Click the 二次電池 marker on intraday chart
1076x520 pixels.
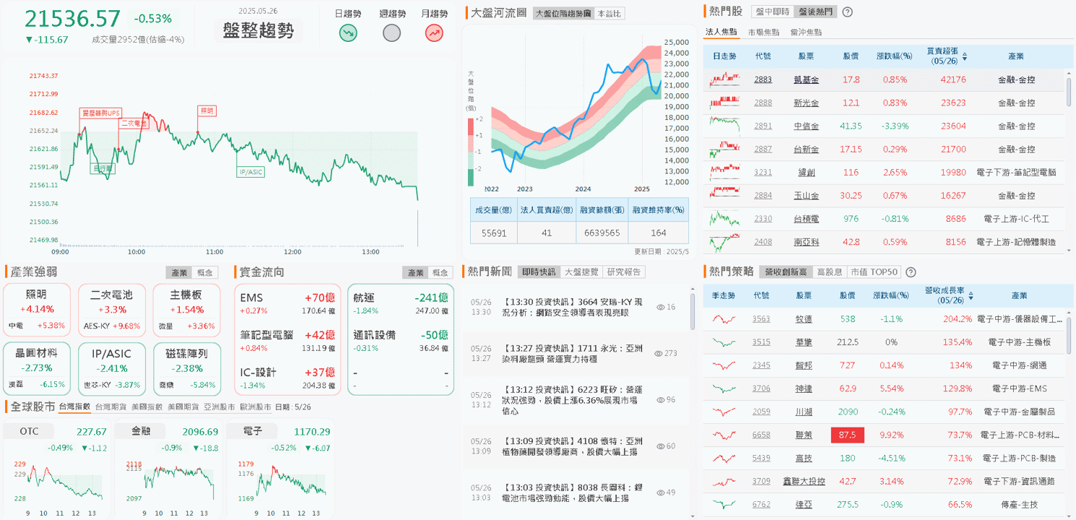pyautogui.click(x=134, y=123)
